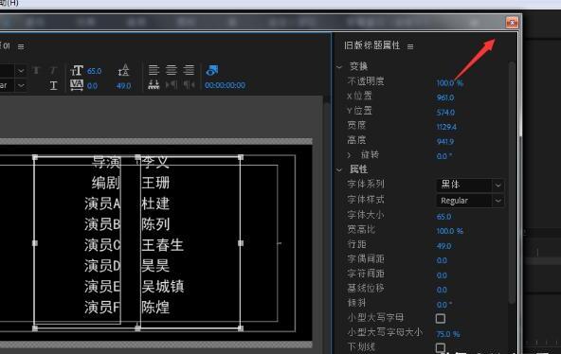
Task: Click 旋转 value 0.0 °
Action: 444,156
